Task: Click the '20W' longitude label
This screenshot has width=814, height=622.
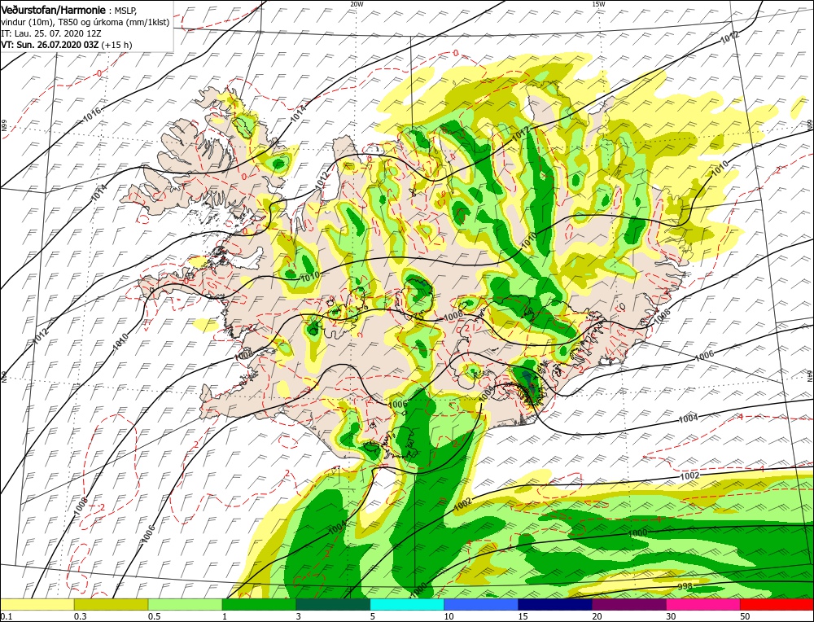Action: pyautogui.click(x=357, y=3)
